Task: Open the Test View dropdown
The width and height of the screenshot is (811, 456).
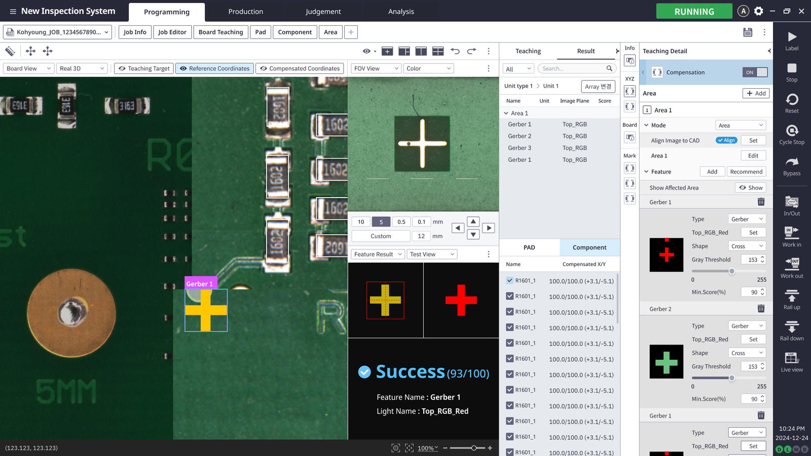Action: [432, 254]
